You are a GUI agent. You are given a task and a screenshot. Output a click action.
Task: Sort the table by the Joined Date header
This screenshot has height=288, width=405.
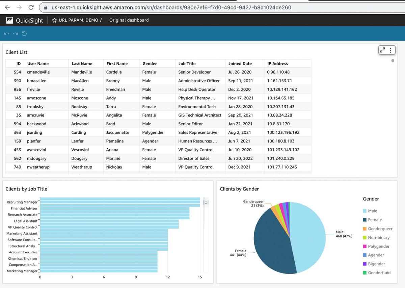[240, 63]
